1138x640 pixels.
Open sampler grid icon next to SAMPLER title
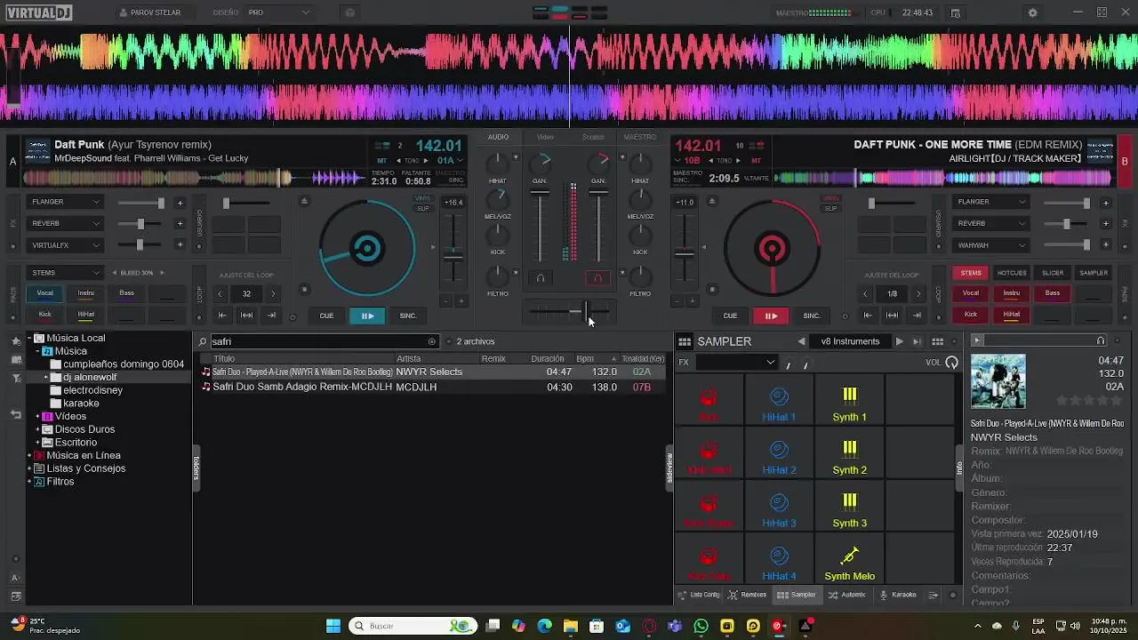(x=685, y=341)
